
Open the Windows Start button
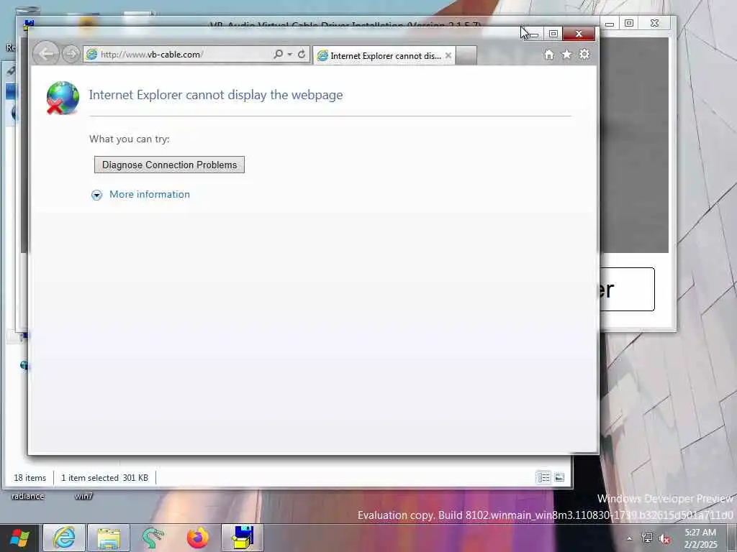[x=19, y=538]
